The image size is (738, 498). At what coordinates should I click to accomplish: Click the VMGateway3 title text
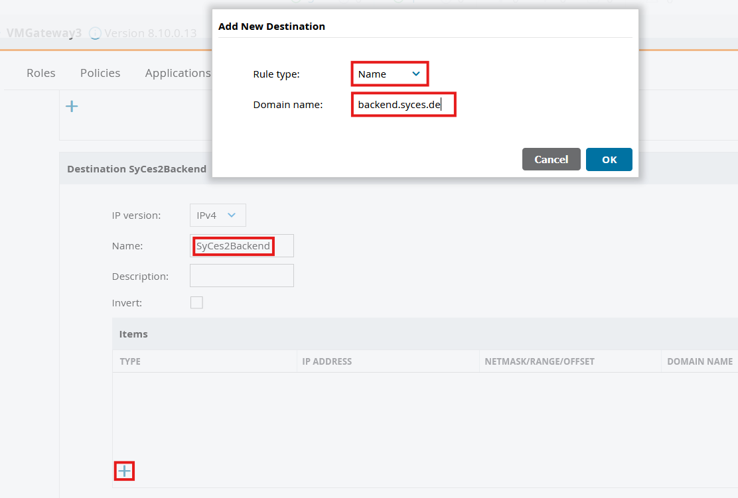[x=44, y=32]
